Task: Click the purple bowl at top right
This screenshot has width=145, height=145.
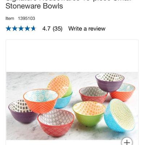Action: 110,82
